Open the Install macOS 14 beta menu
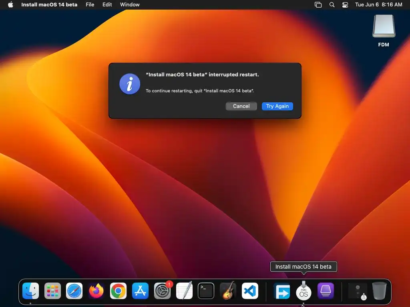Image resolution: width=410 pixels, height=307 pixels. 49,5
